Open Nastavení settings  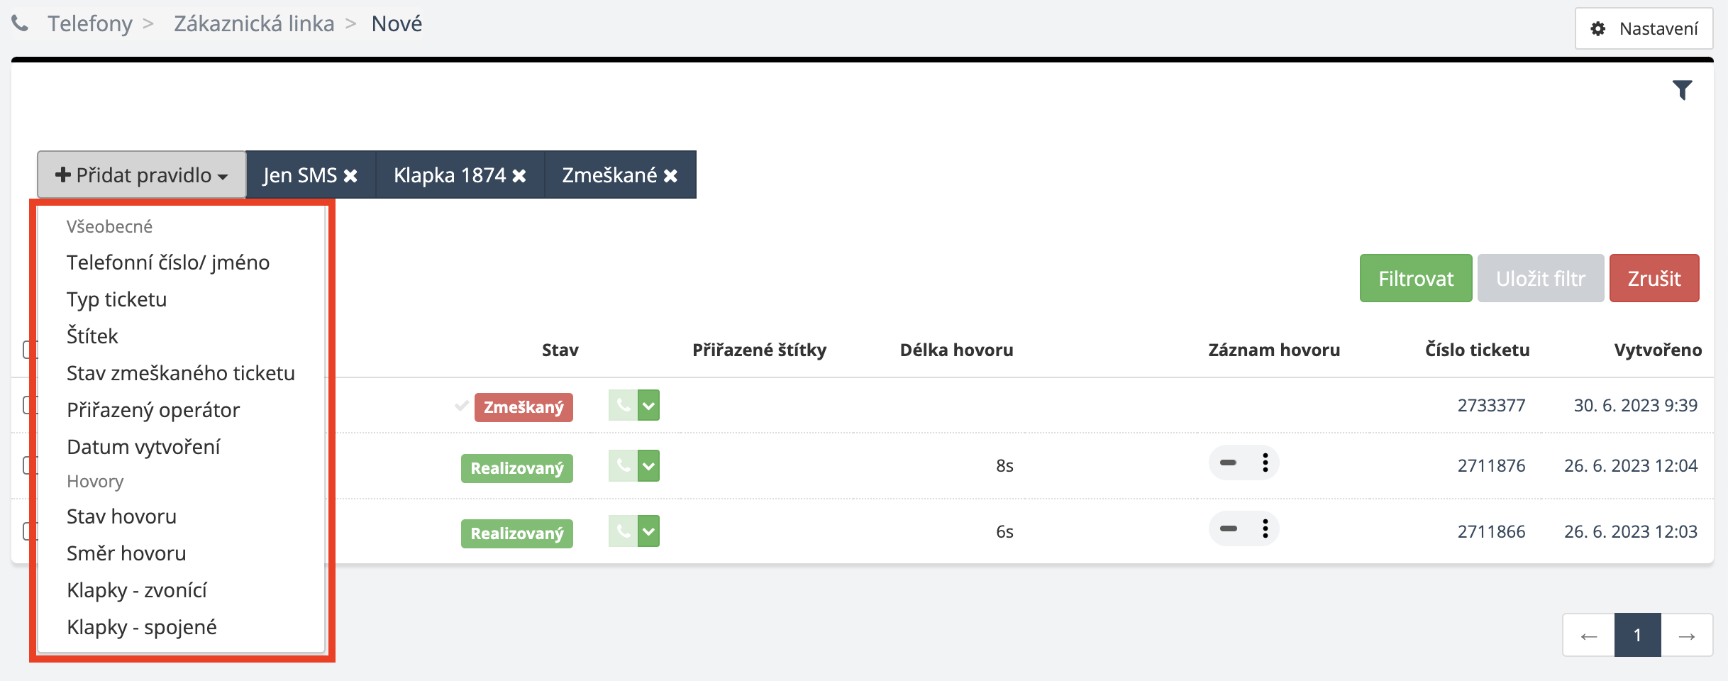1644,28
